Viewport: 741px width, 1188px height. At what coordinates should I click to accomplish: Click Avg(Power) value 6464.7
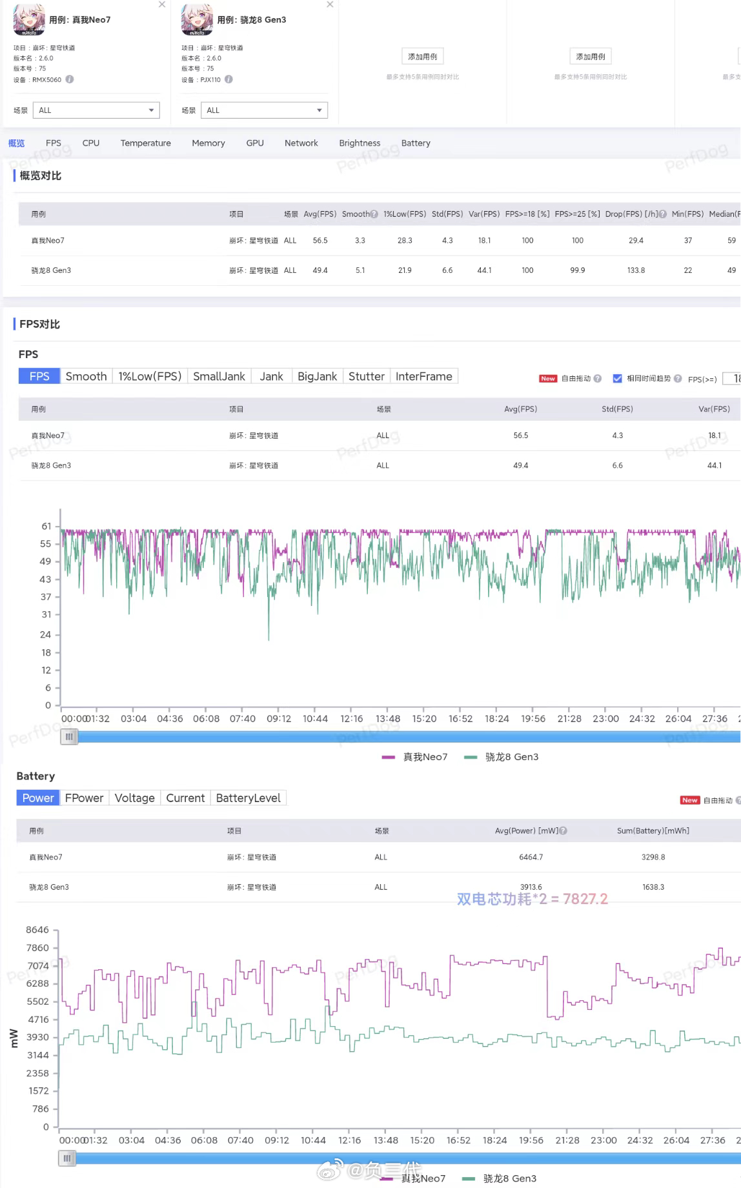tap(531, 858)
